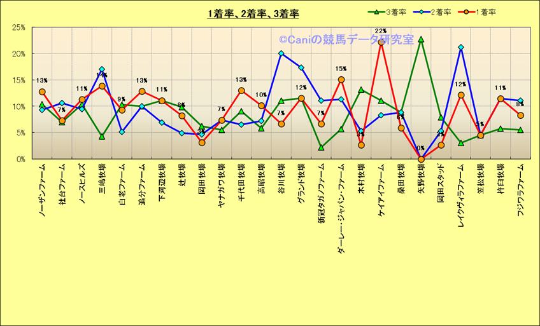Click the 0% label on the vertical axis
This screenshot has height=326, width=540.
point(20,159)
